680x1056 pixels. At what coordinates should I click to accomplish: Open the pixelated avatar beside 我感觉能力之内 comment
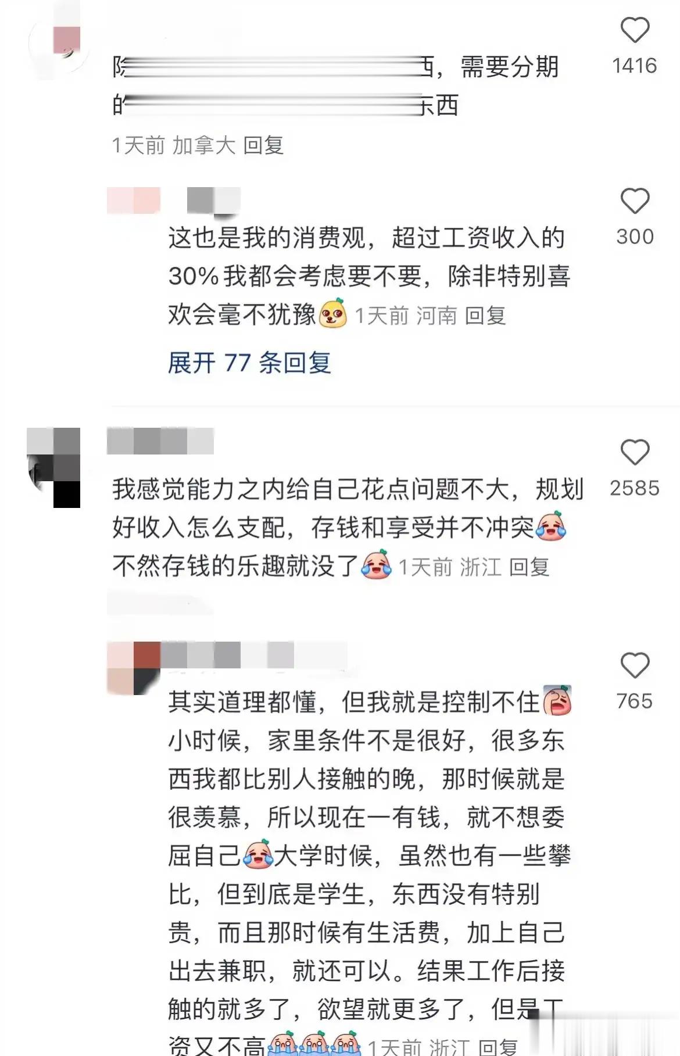click(53, 467)
